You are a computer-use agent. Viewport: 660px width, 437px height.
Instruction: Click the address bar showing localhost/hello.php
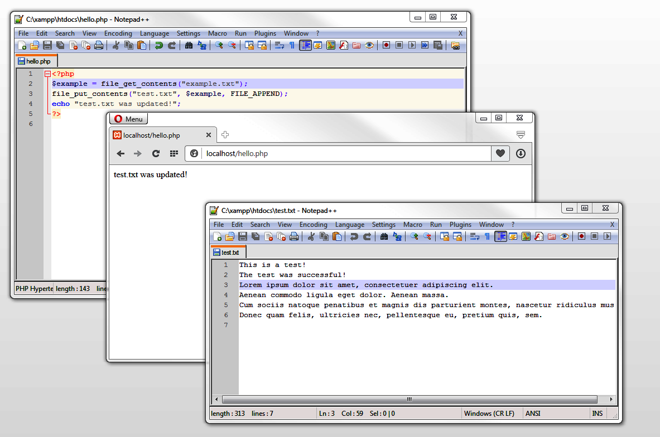tap(335, 153)
